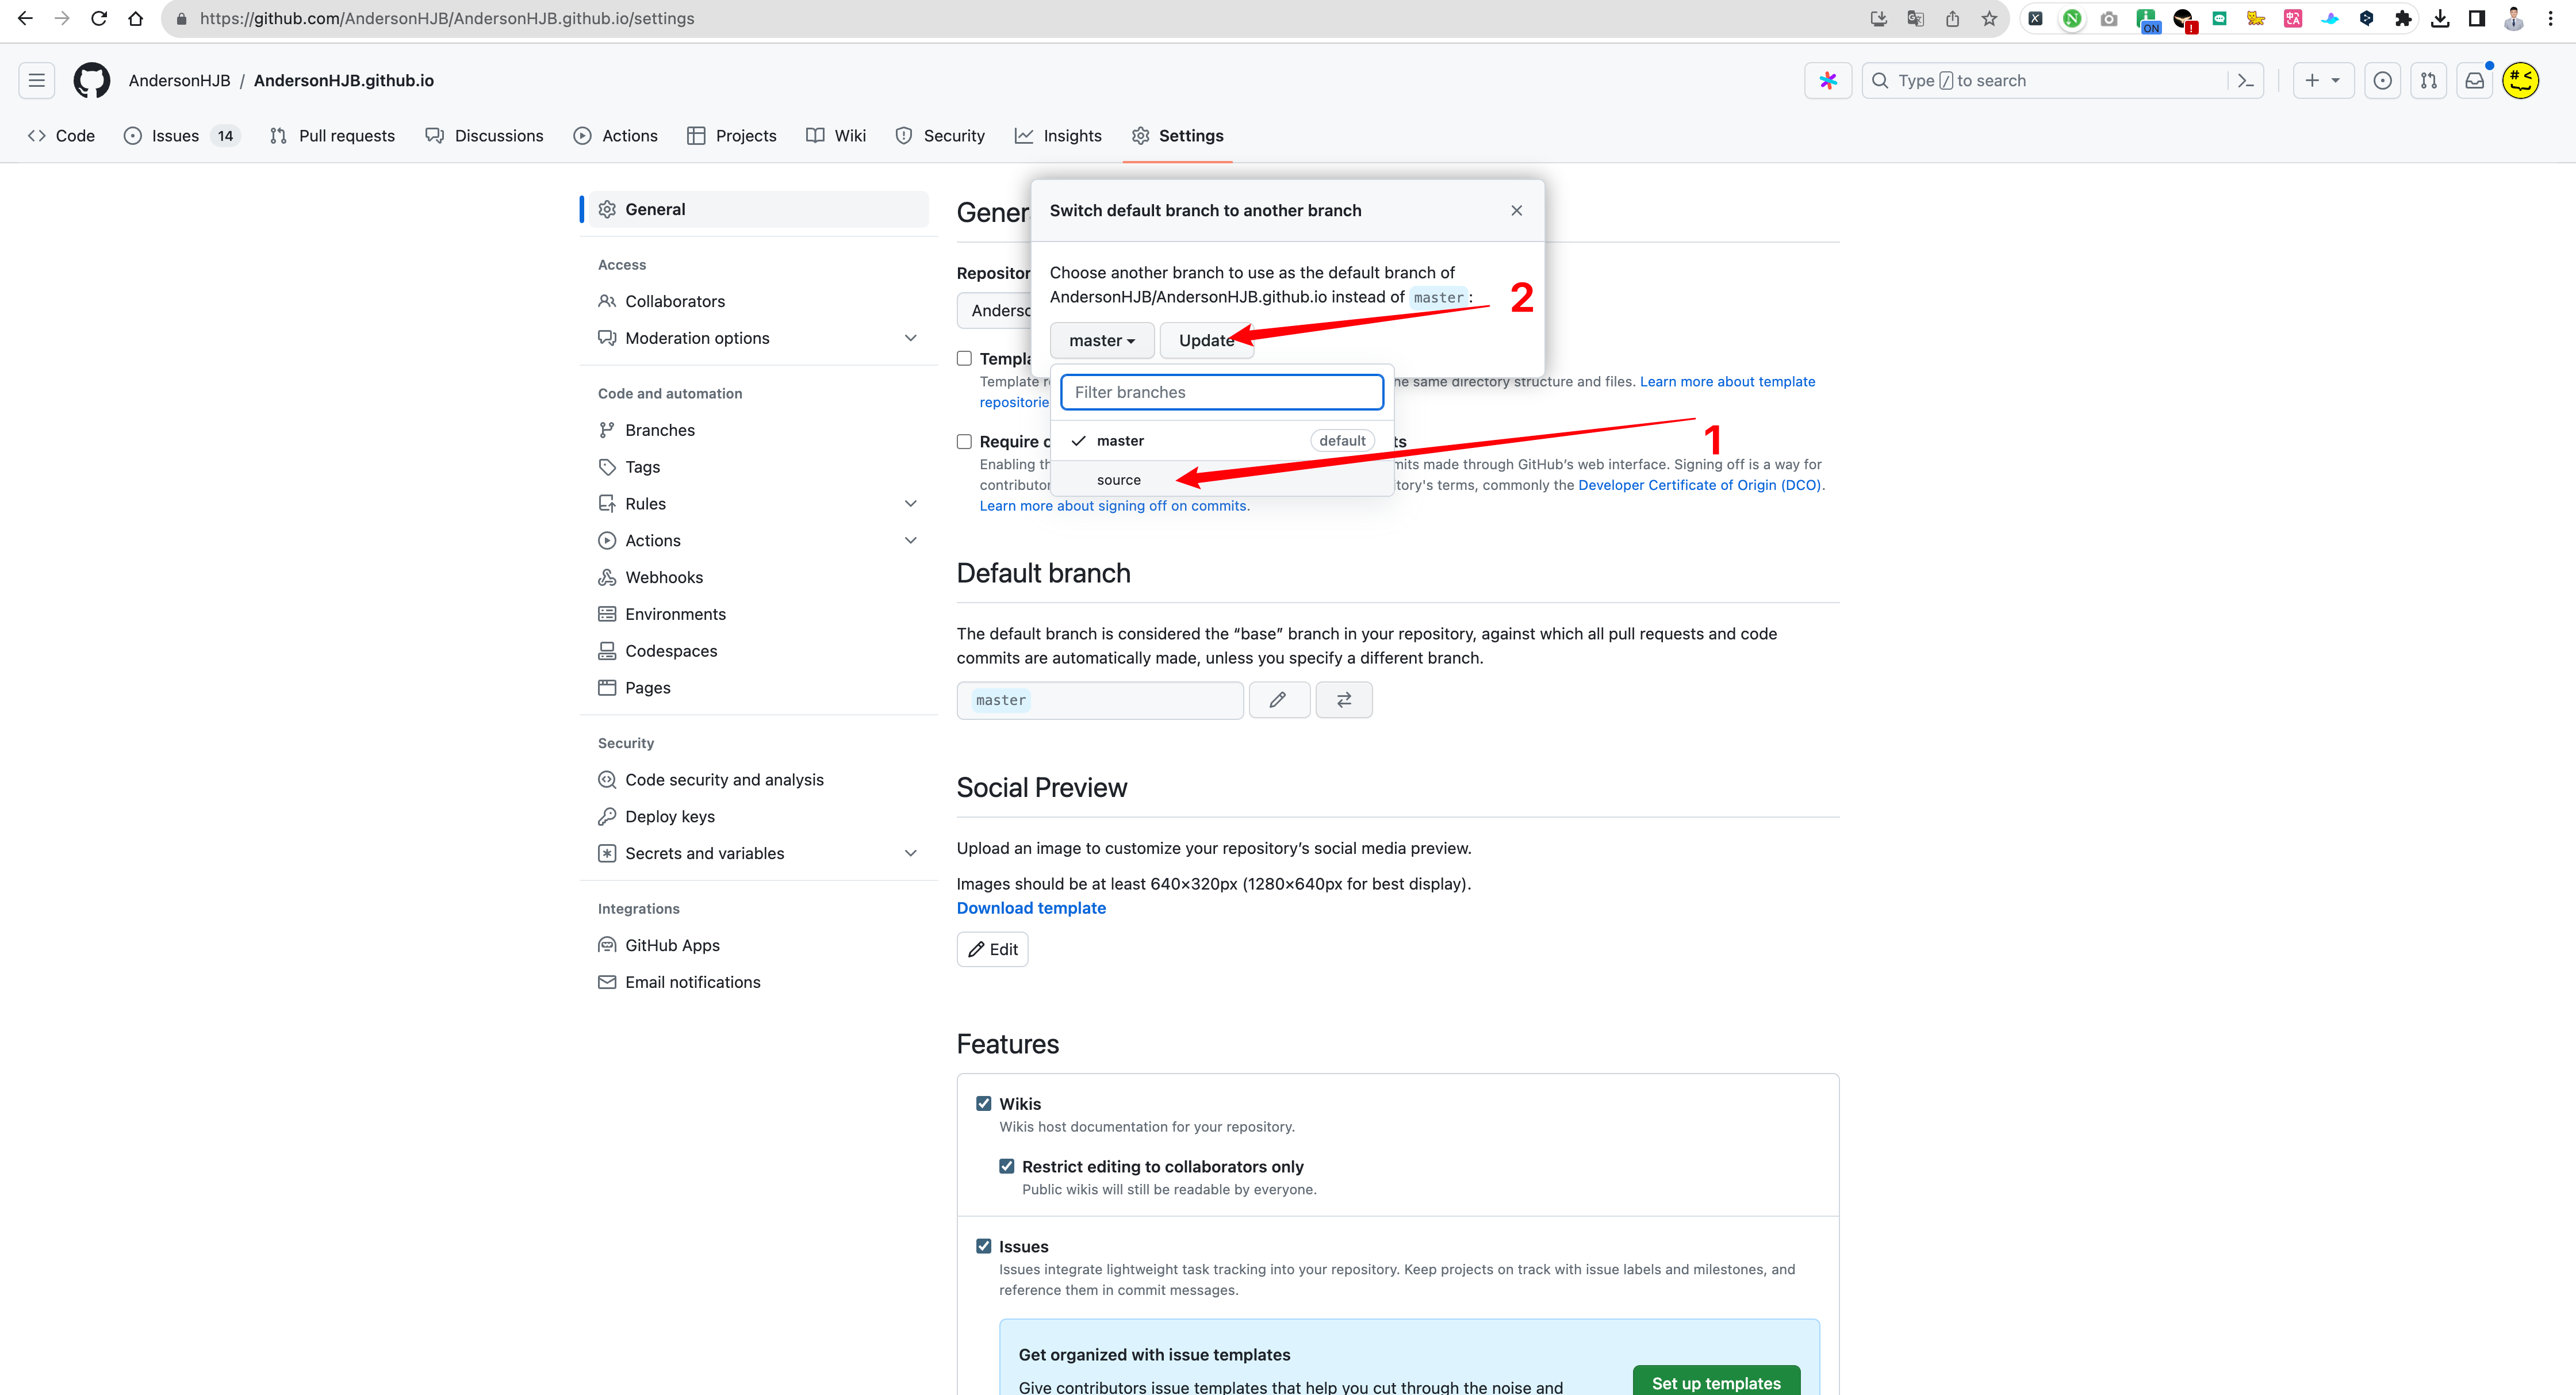Viewport: 2576px width, 1395px height.
Task: Click the rename default branch pencil icon
Action: pyautogui.click(x=1278, y=700)
